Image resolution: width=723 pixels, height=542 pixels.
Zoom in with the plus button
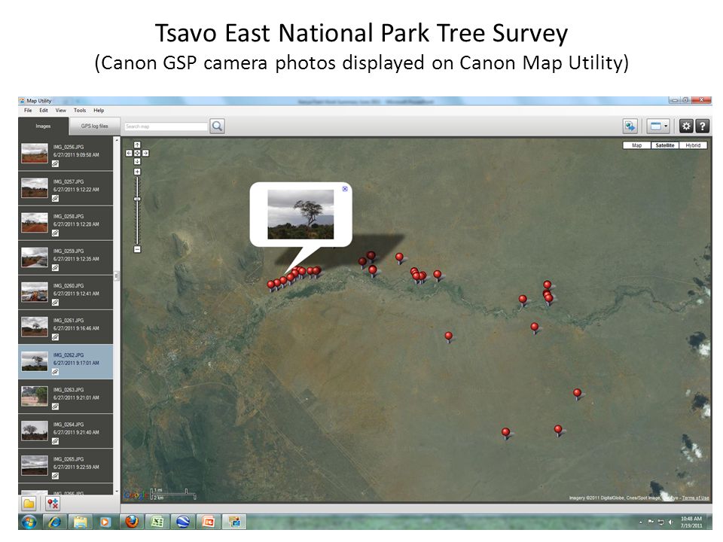coord(137,172)
